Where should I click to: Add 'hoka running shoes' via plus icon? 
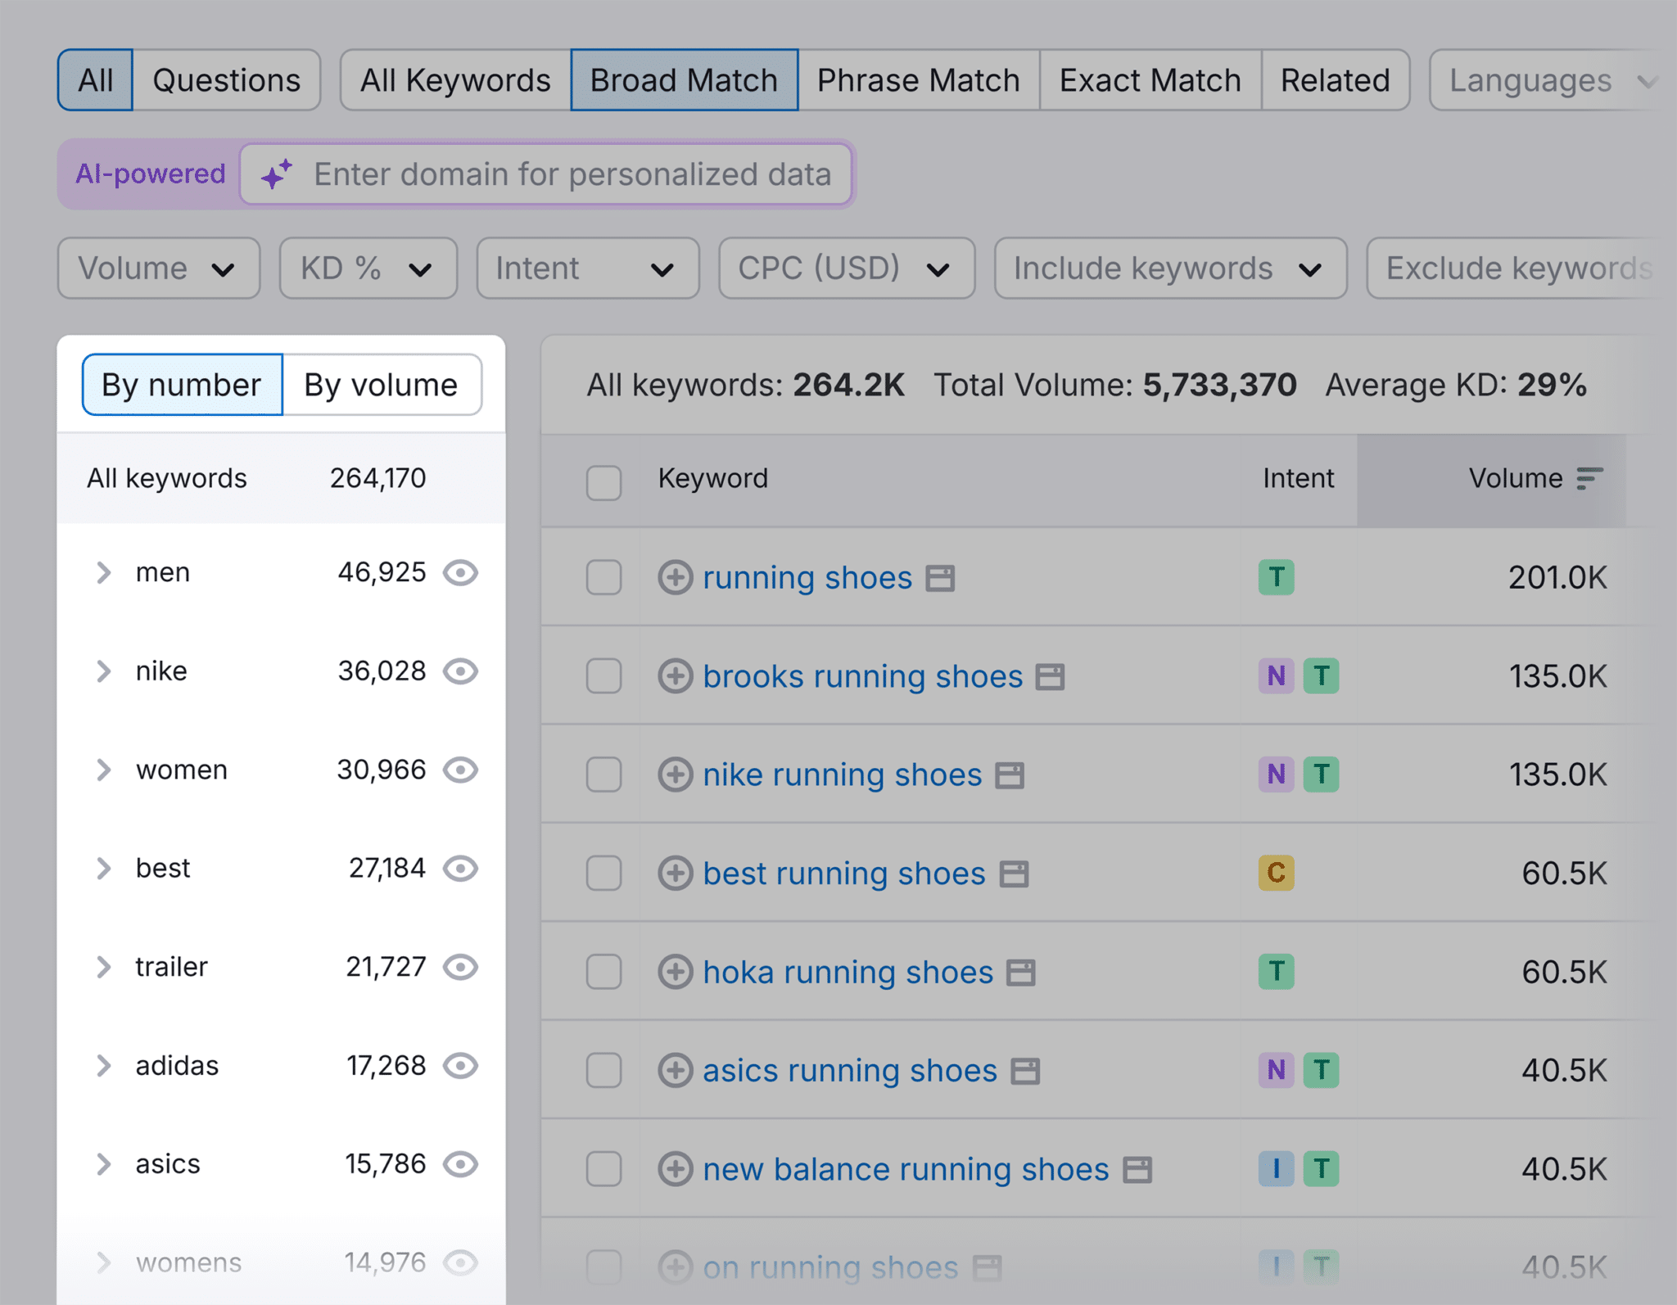(x=676, y=972)
